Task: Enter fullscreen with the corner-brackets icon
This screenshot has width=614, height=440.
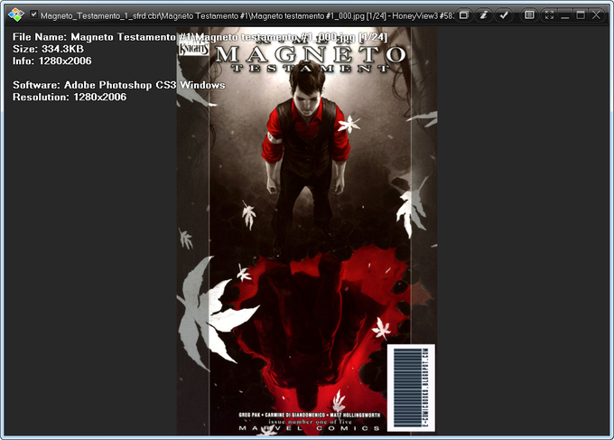Action: pos(549,15)
